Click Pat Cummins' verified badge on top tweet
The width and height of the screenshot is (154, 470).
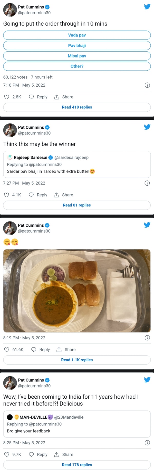click(x=47, y=7)
